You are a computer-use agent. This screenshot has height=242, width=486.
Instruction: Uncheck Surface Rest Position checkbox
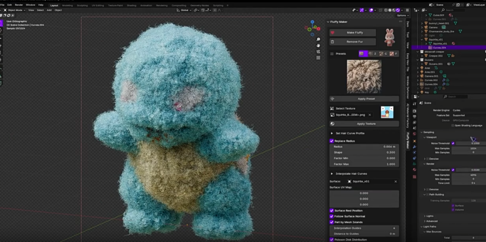pyautogui.click(x=331, y=211)
